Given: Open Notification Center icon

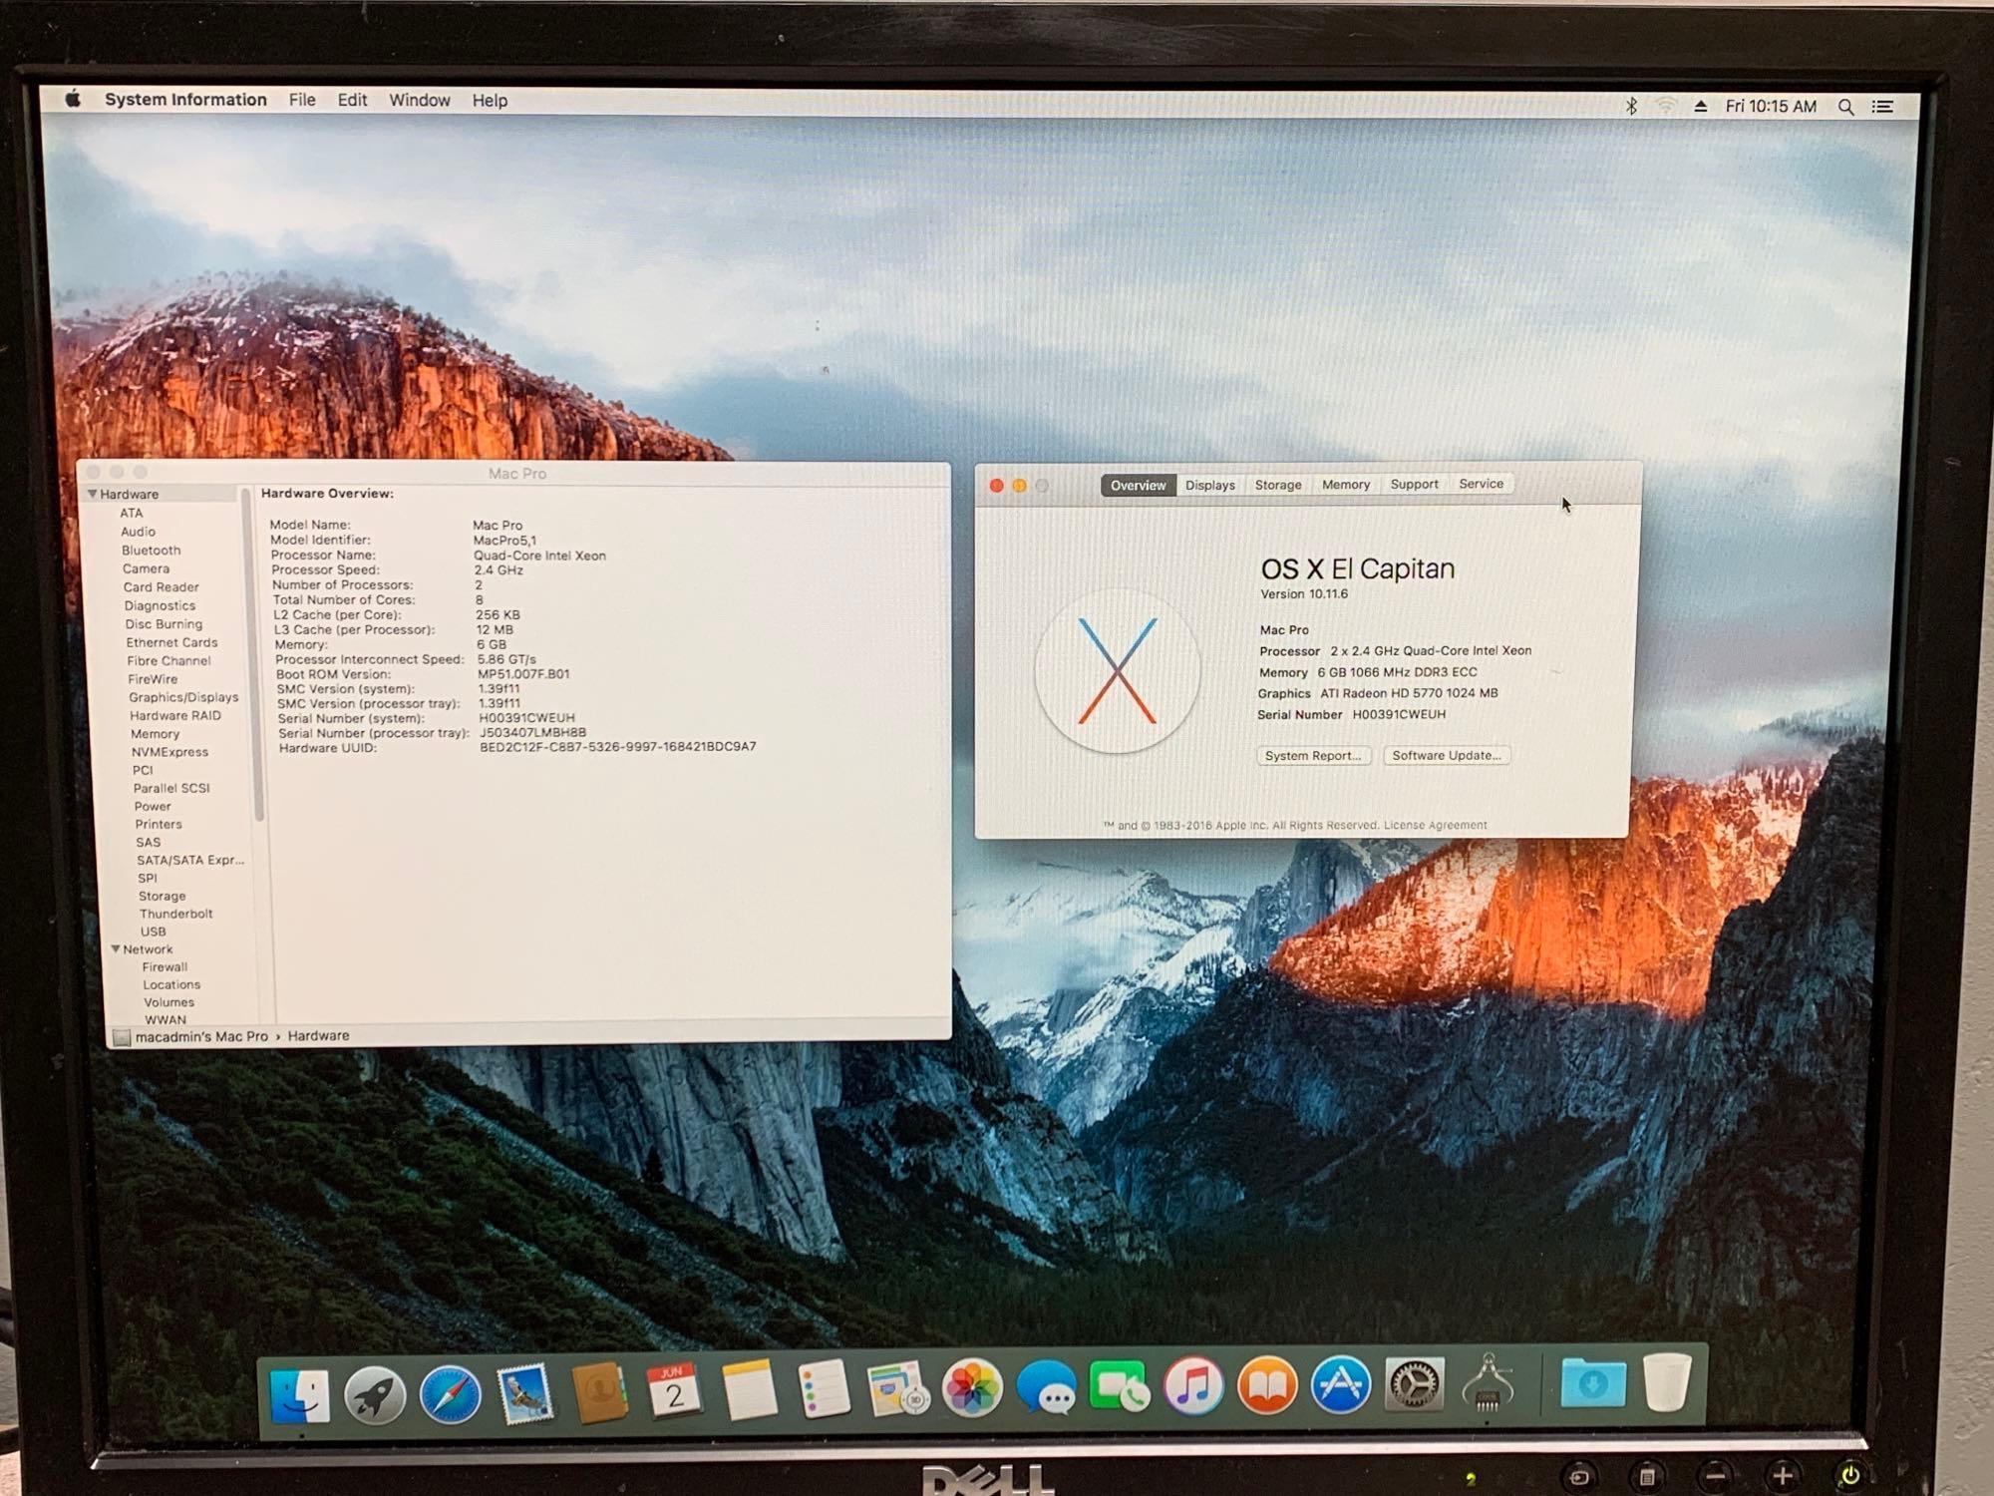Looking at the screenshot, I should tap(1882, 107).
